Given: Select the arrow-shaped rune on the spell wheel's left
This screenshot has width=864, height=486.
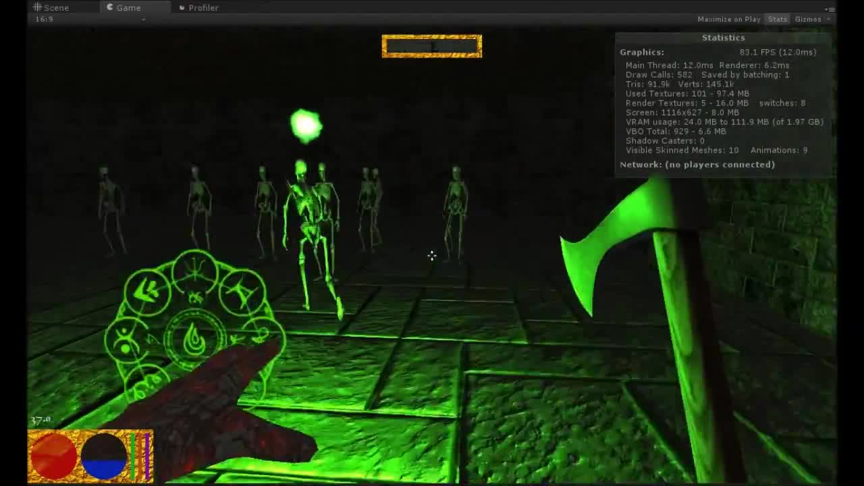Looking at the screenshot, I should point(146,292).
